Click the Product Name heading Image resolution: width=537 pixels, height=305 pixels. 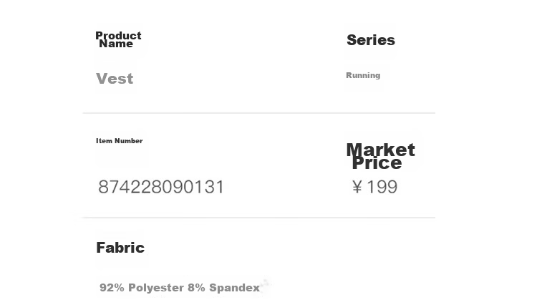click(118, 39)
